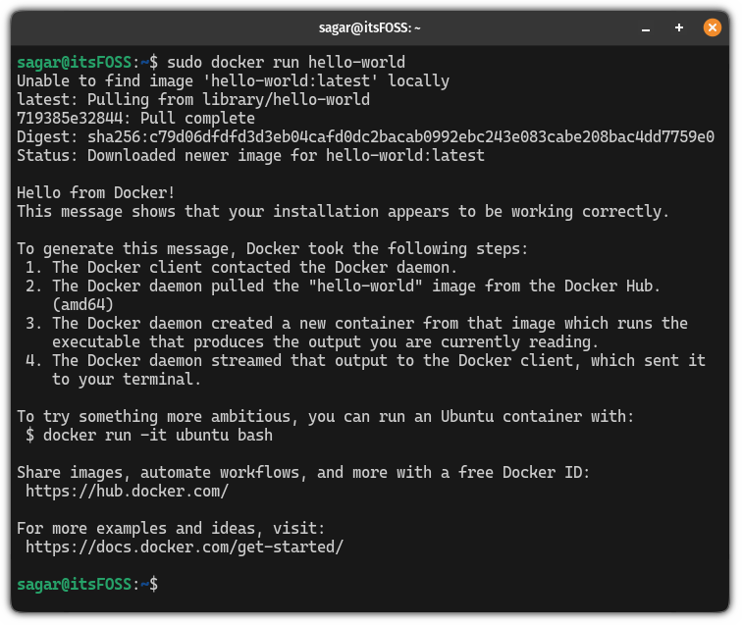Open the docs.docker.com get-started link
742x625 pixels.
pos(185,547)
